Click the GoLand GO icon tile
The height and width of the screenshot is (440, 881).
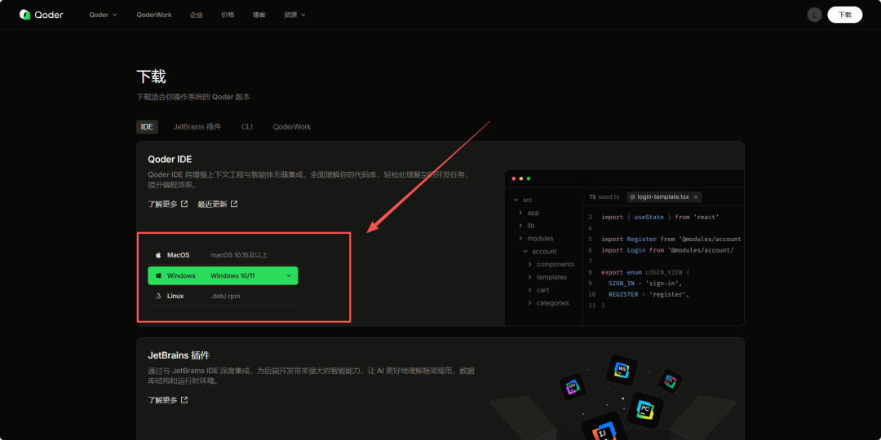pyautogui.click(x=573, y=386)
